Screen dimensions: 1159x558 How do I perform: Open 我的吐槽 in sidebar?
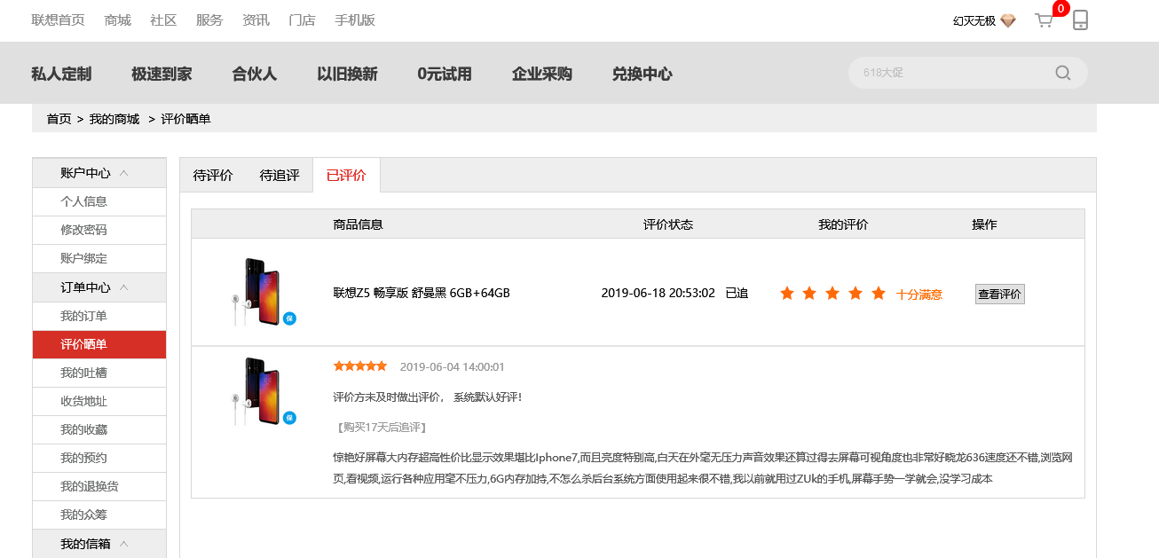pyautogui.click(x=99, y=373)
